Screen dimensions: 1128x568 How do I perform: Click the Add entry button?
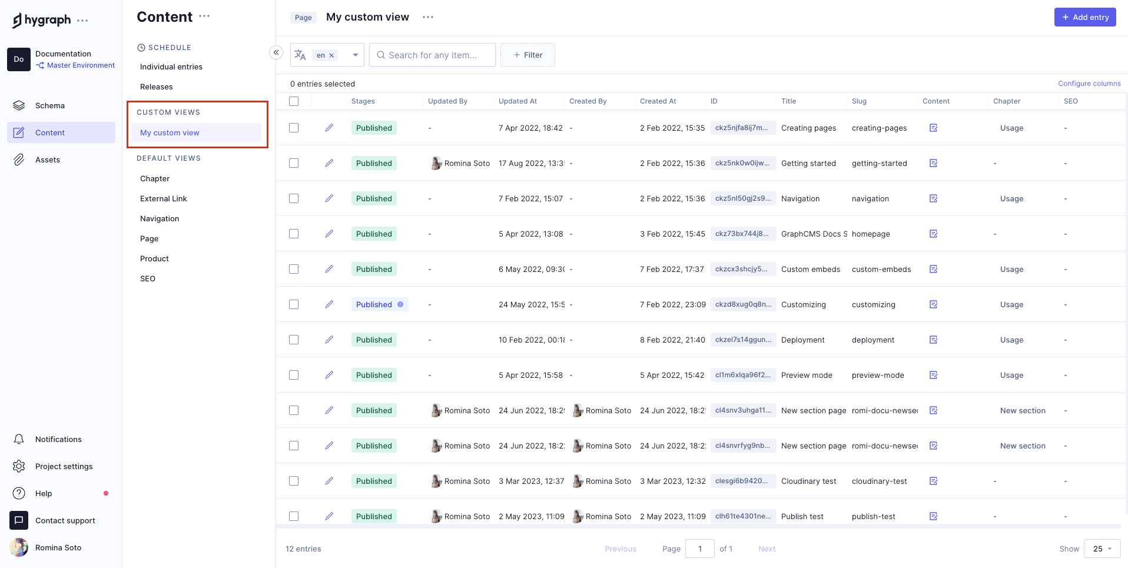(1084, 17)
